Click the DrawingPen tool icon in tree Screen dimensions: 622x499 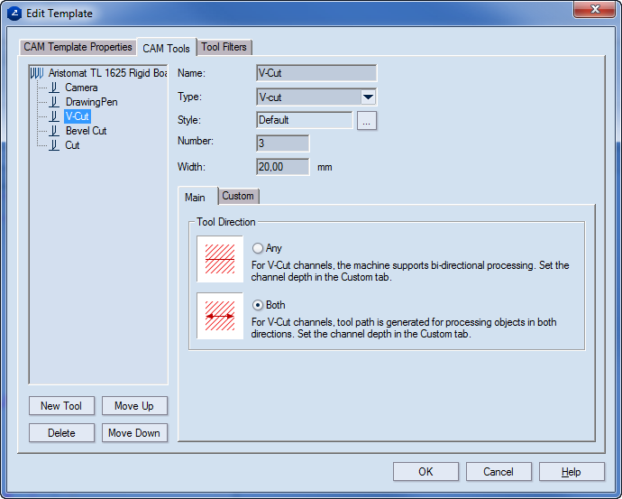54,102
